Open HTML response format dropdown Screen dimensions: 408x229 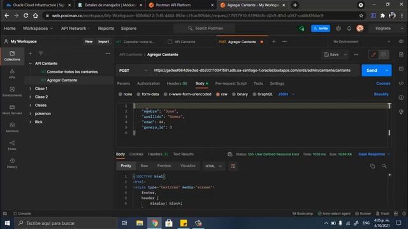pos(214,166)
